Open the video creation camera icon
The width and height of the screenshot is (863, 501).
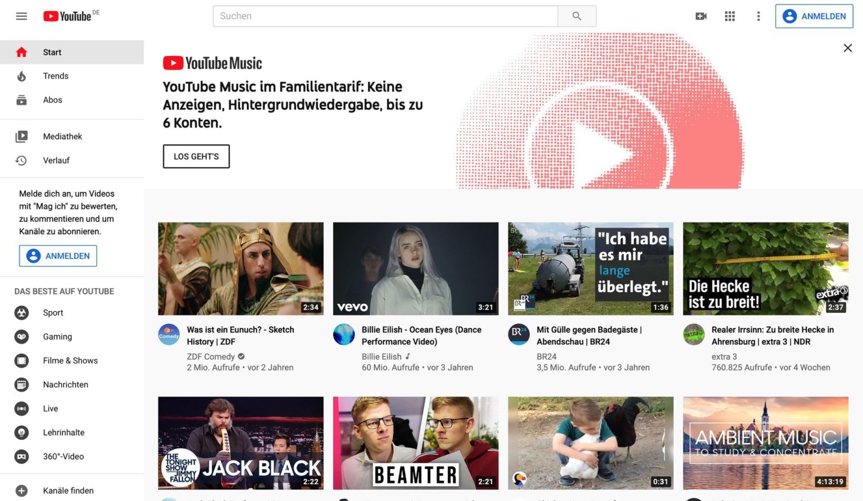[x=701, y=16]
